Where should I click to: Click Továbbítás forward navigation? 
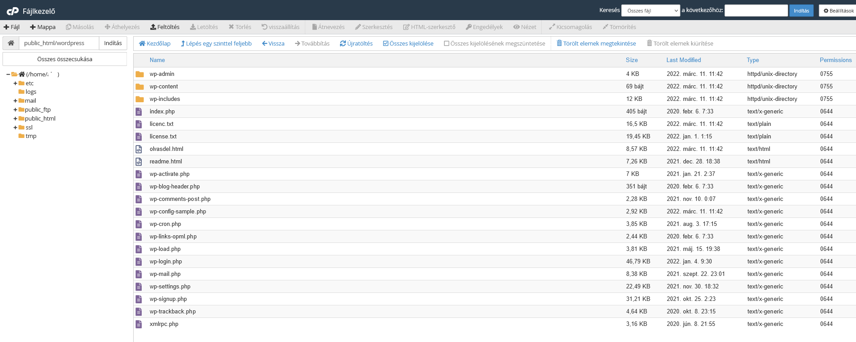[x=312, y=43]
